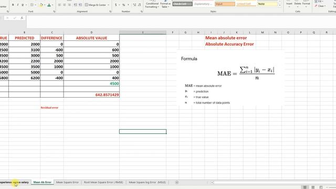Open Clear dropdown in Editing
This screenshot has height=189, width=336.
pyautogui.click(x=320, y=6)
